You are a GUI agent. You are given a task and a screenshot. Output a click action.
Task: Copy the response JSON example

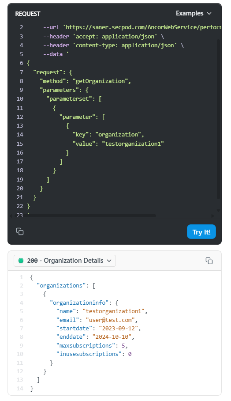209,261
